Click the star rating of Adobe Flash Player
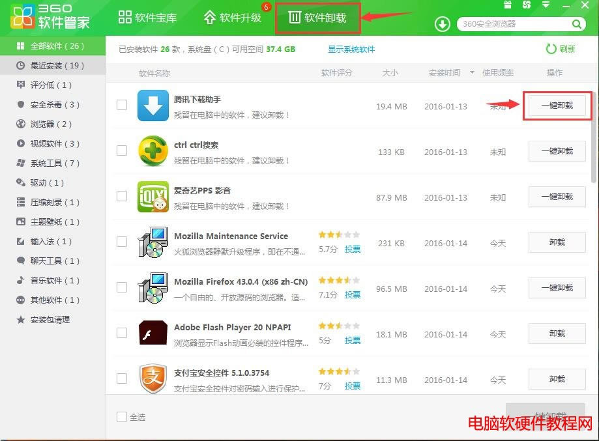Image resolution: width=599 pixels, height=441 pixels. tap(339, 326)
